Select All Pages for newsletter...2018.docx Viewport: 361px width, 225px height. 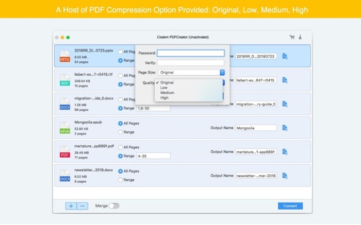point(120,171)
